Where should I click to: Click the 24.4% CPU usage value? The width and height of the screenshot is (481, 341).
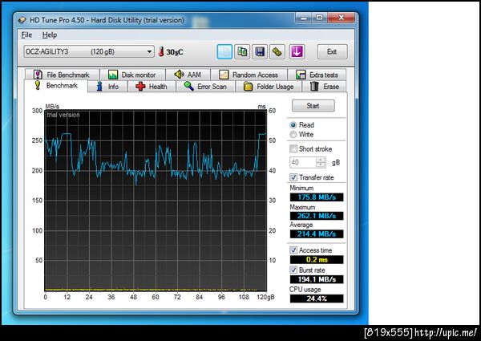pyautogui.click(x=317, y=298)
